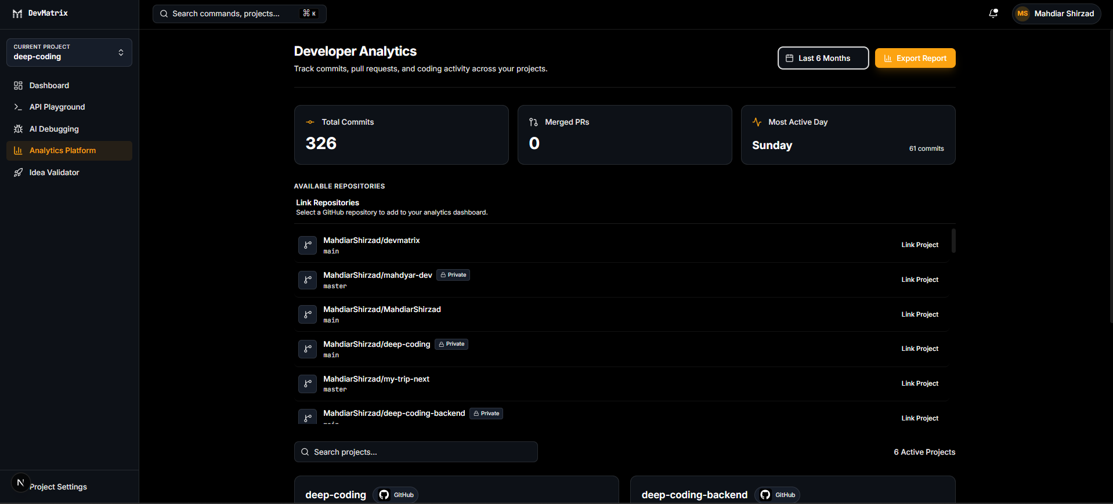This screenshot has width=1113, height=504.
Task: Click the 61 commits label
Action: click(x=926, y=148)
